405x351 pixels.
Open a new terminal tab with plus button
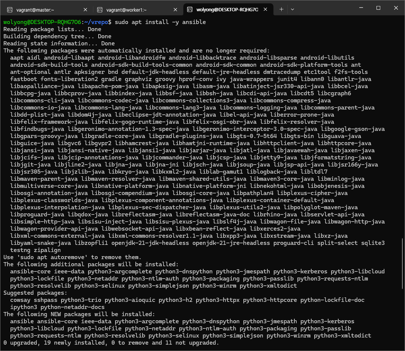click(282, 9)
